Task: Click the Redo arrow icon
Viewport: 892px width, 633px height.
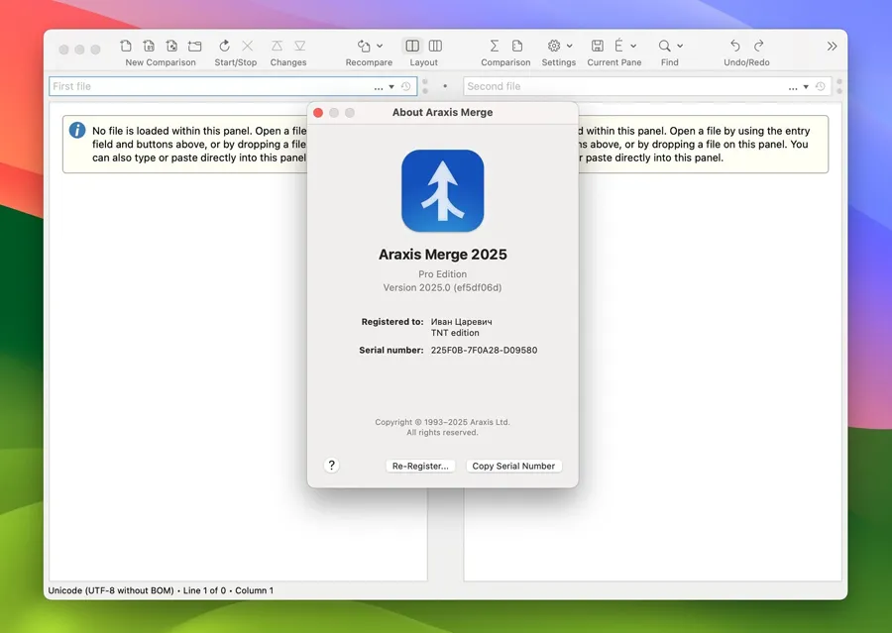Action: 759,47
